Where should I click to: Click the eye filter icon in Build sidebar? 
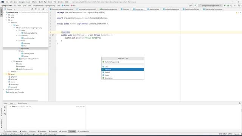[5, 114]
